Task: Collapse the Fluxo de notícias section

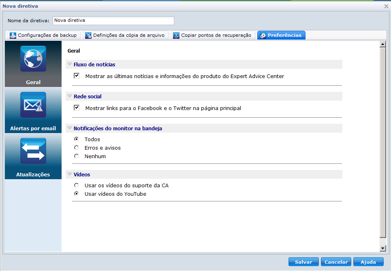Action: pyautogui.click(x=70, y=64)
